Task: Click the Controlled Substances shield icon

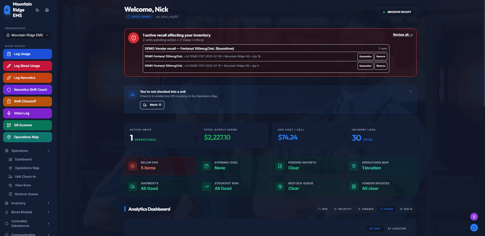Action: [7, 224]
